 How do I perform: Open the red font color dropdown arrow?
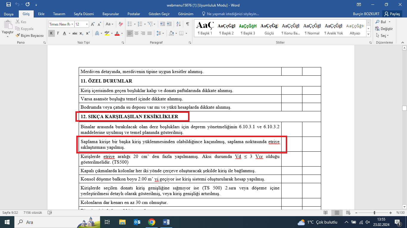tap(122, 33)
